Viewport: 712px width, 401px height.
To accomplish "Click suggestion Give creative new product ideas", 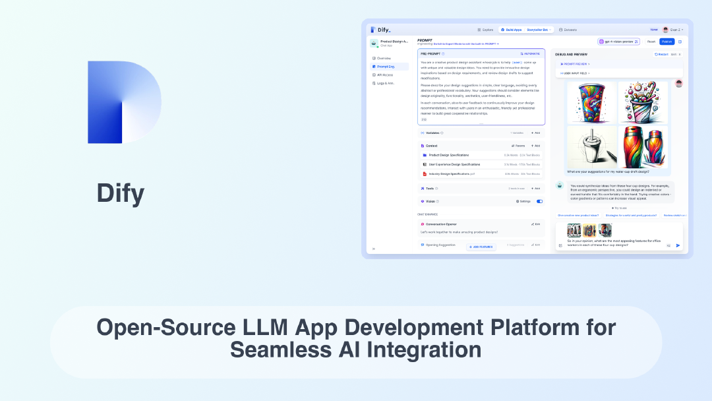I will 578,215.
